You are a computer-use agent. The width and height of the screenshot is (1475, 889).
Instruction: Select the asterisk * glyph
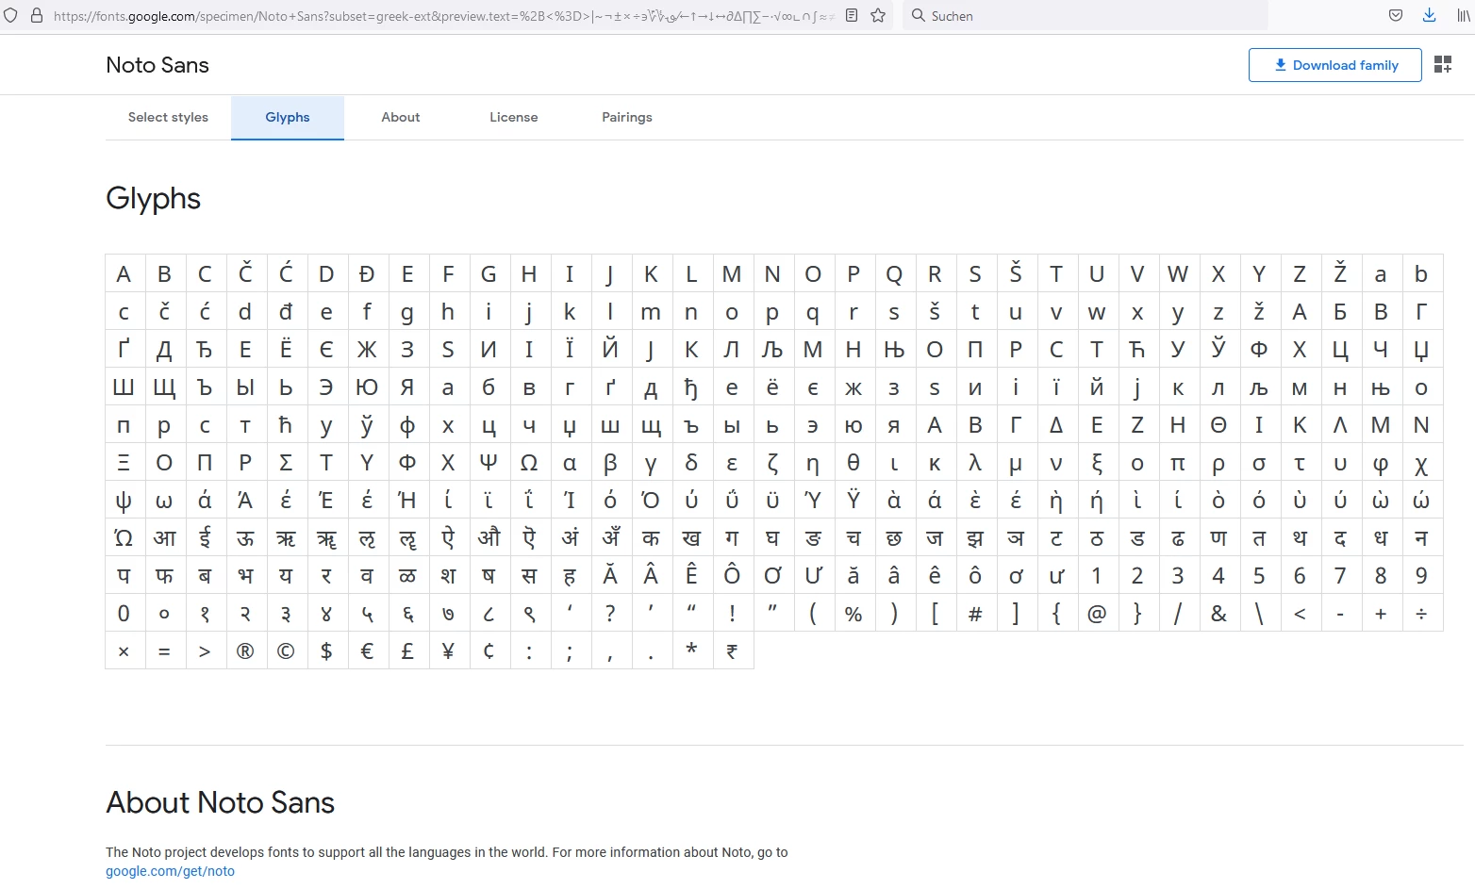[691, 651]
